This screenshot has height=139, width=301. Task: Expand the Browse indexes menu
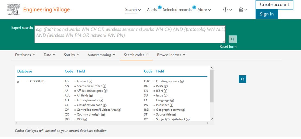171,55
